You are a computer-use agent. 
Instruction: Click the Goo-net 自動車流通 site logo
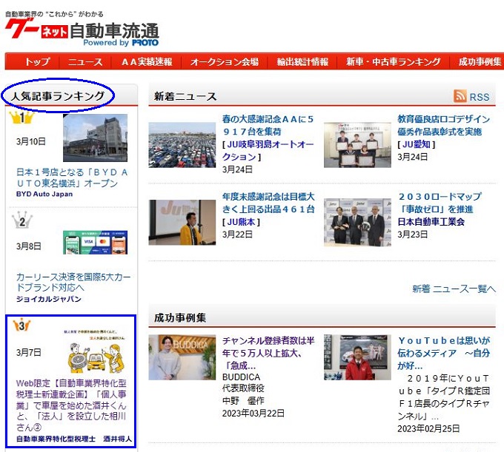click(x=82, y=32)
